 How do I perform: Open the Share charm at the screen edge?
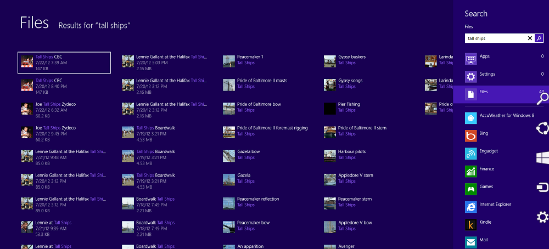tap(542, 128)
